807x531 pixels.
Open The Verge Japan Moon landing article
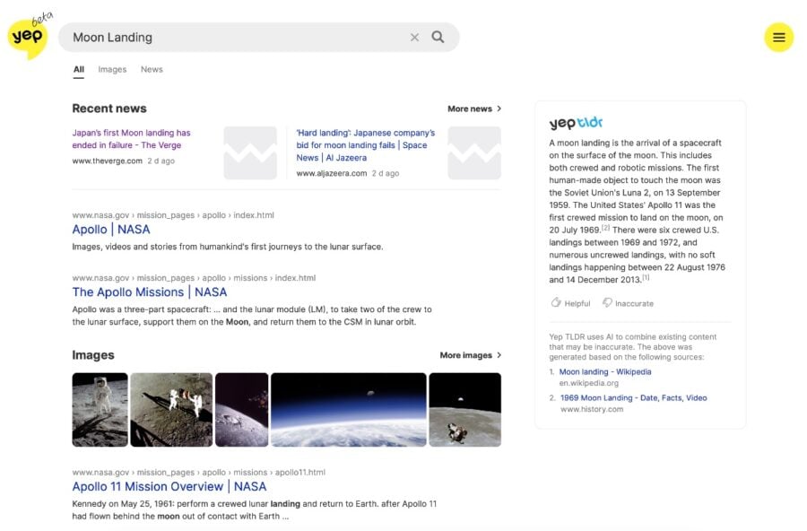(x=131, y=139)
